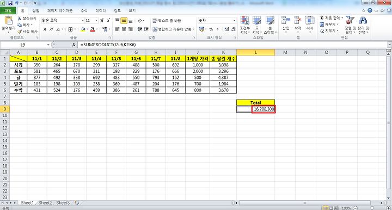Viewport: 392px width, 210px height.
Task: Open Format as Table (표 서식)
Action: 256,25
